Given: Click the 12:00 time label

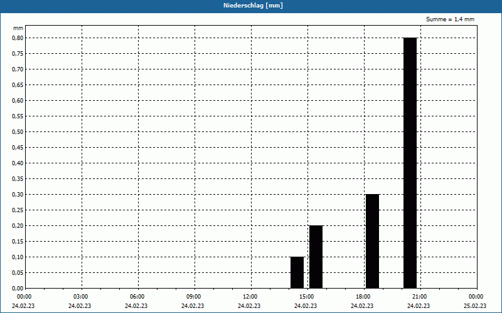Looking at the screenshot, I should pos(250,297).
